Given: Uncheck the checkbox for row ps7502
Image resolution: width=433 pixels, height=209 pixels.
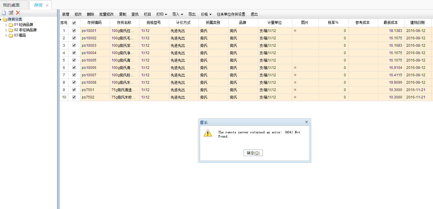Looking at the screenshot, I should [74, 97].
